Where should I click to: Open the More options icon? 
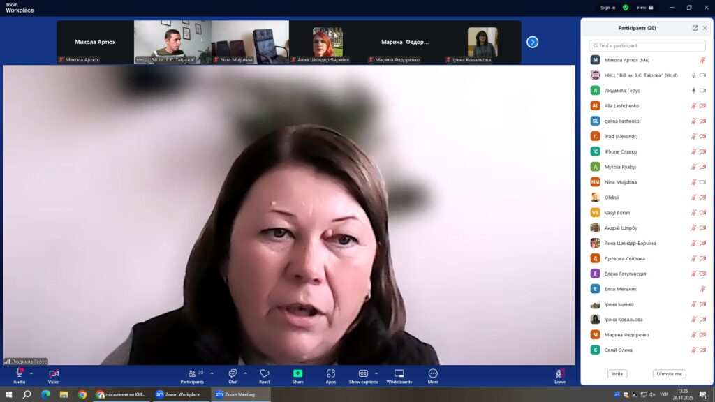pyautogui.click(x=433, y=374)
